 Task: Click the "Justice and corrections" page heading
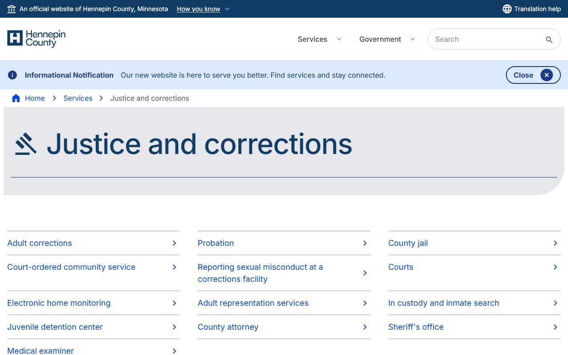[x=199, y=144]
